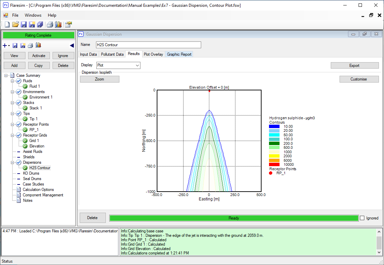
Task: Click the printer icon in the case panel toolbar
Action: pos(31,46)
